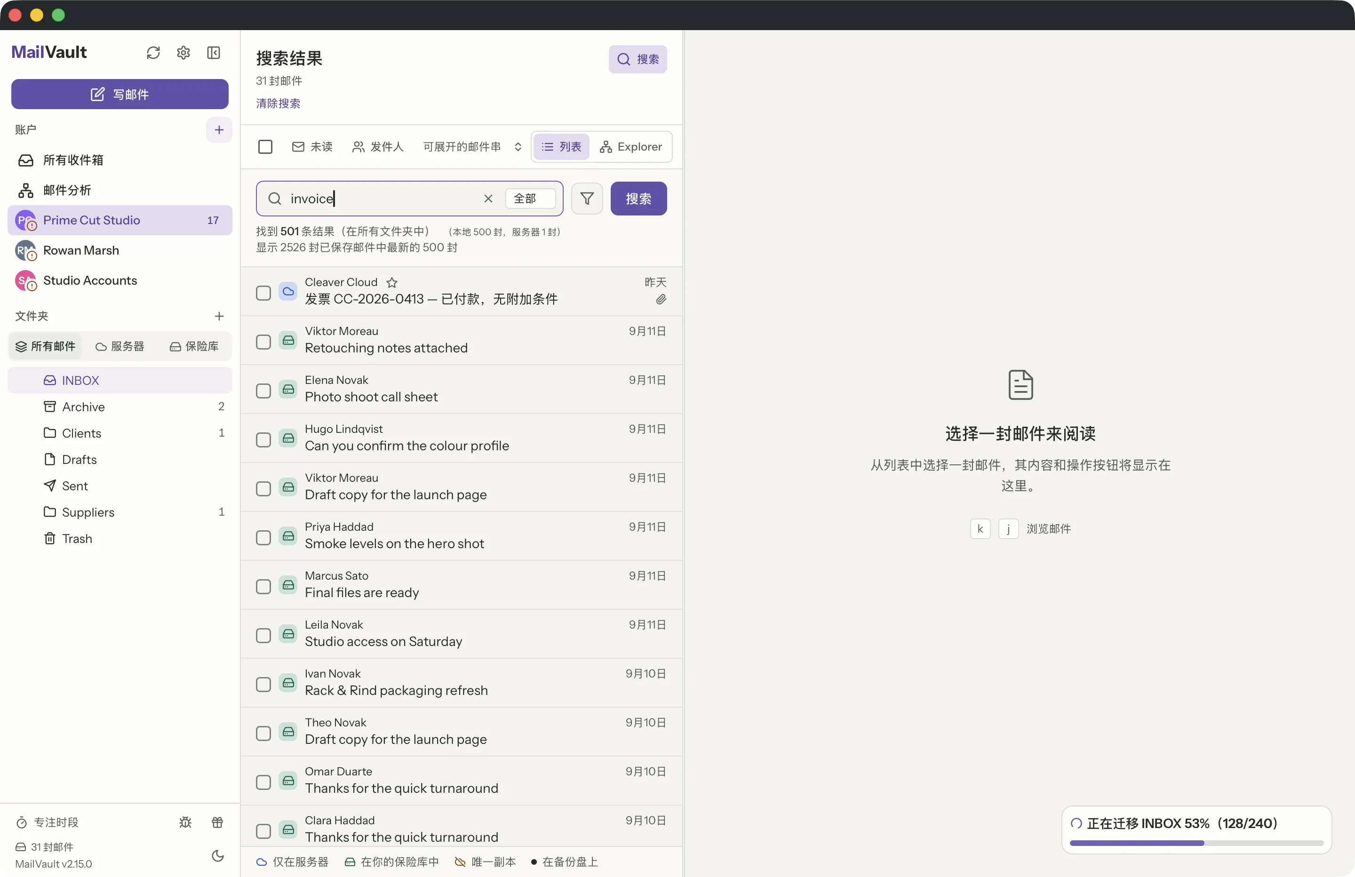Viewport: 1355px width, 877px height.
Task: Add a new account with plus
Action: (219, 130)
